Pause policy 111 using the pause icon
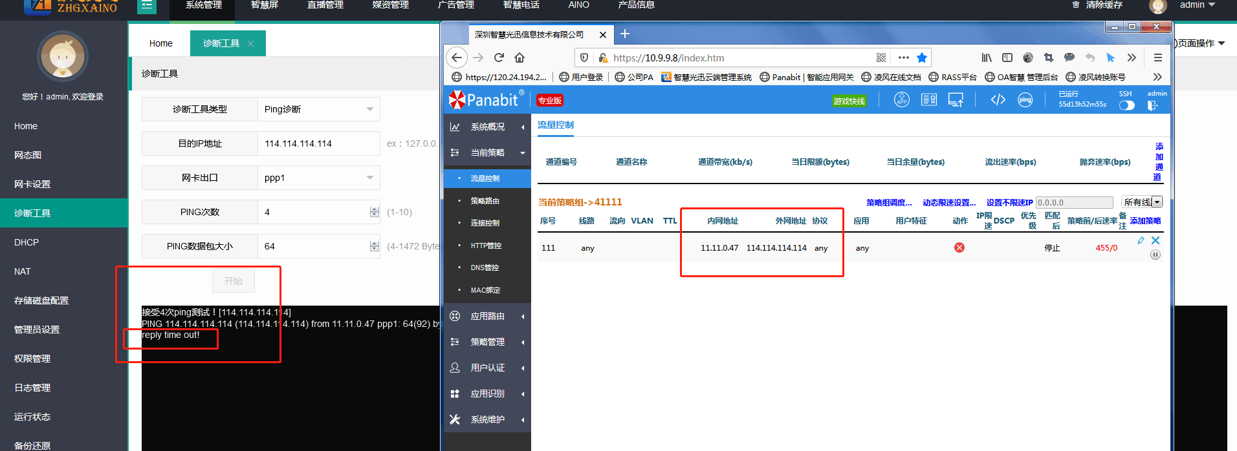The width and height of the screenshot is (1237, 451). click(1155, 255)
